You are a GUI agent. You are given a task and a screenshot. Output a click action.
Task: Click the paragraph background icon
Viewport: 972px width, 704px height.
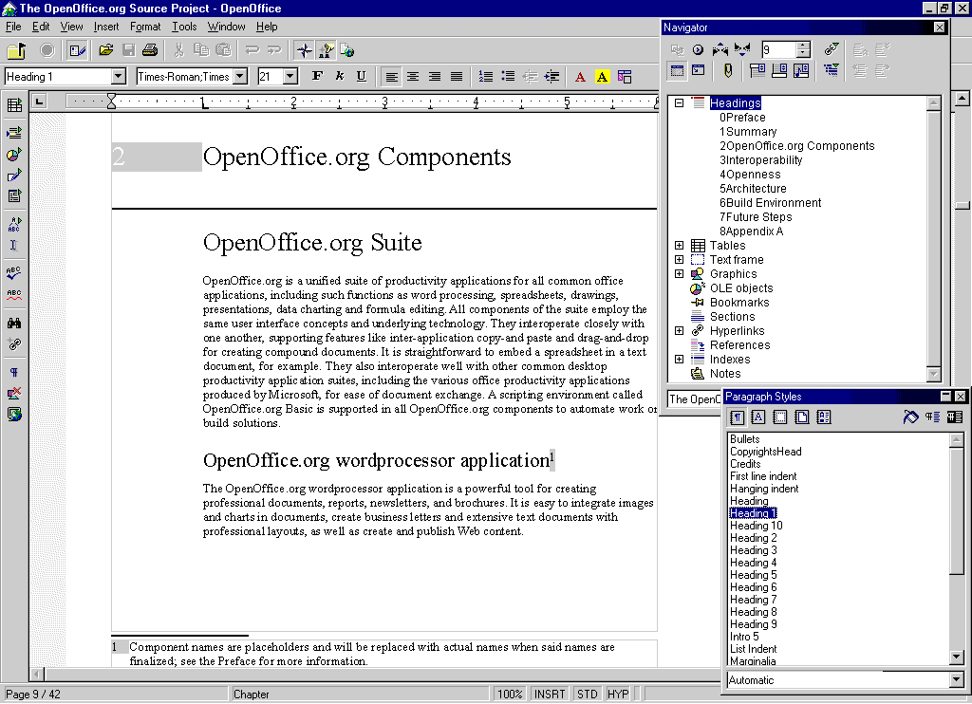(625, 76)
